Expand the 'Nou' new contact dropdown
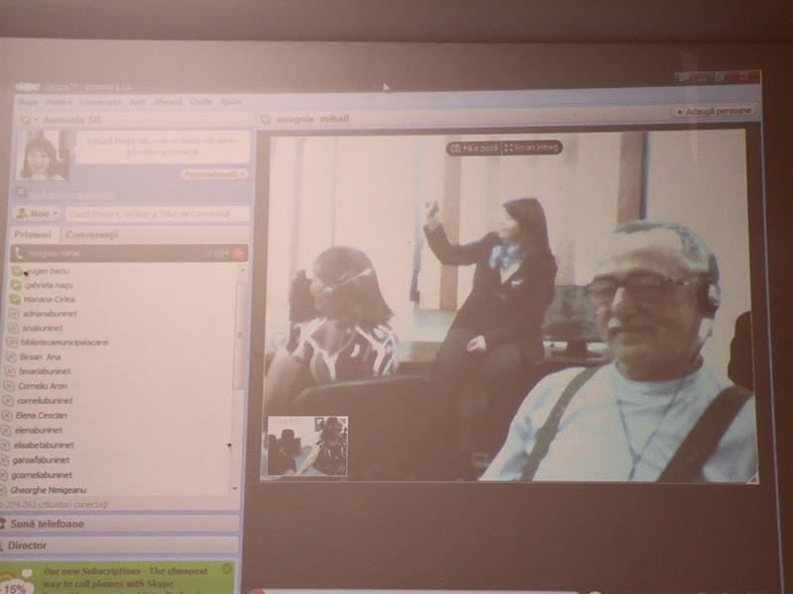Viewport: 793px width, 594px height. (x=36, y=213)
